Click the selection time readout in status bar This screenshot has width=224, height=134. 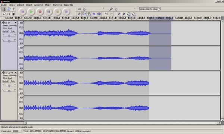(57, 131)
